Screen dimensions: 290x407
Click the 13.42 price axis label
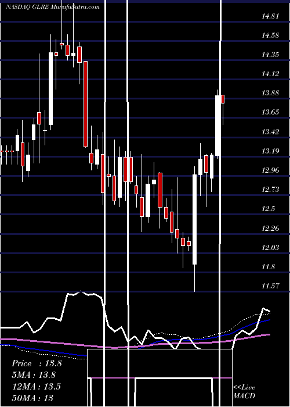[270, 132]
